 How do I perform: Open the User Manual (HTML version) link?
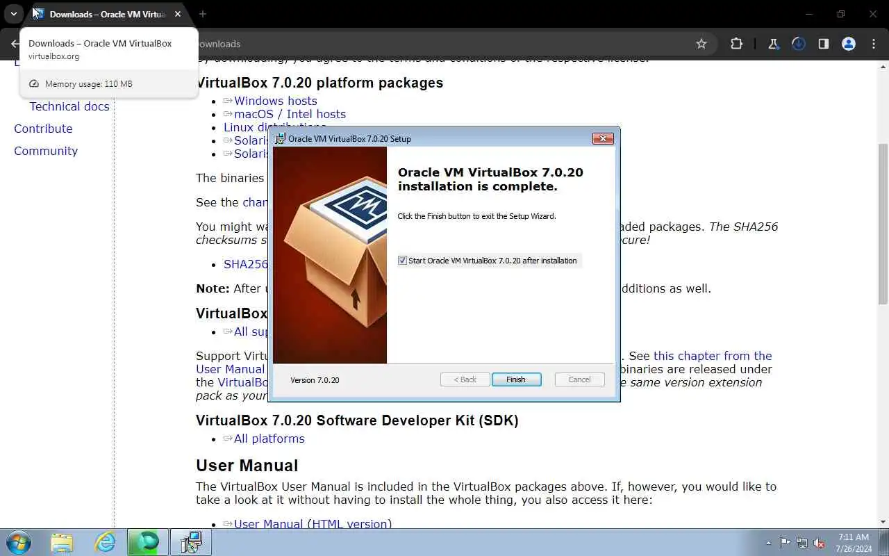(313, 524)
